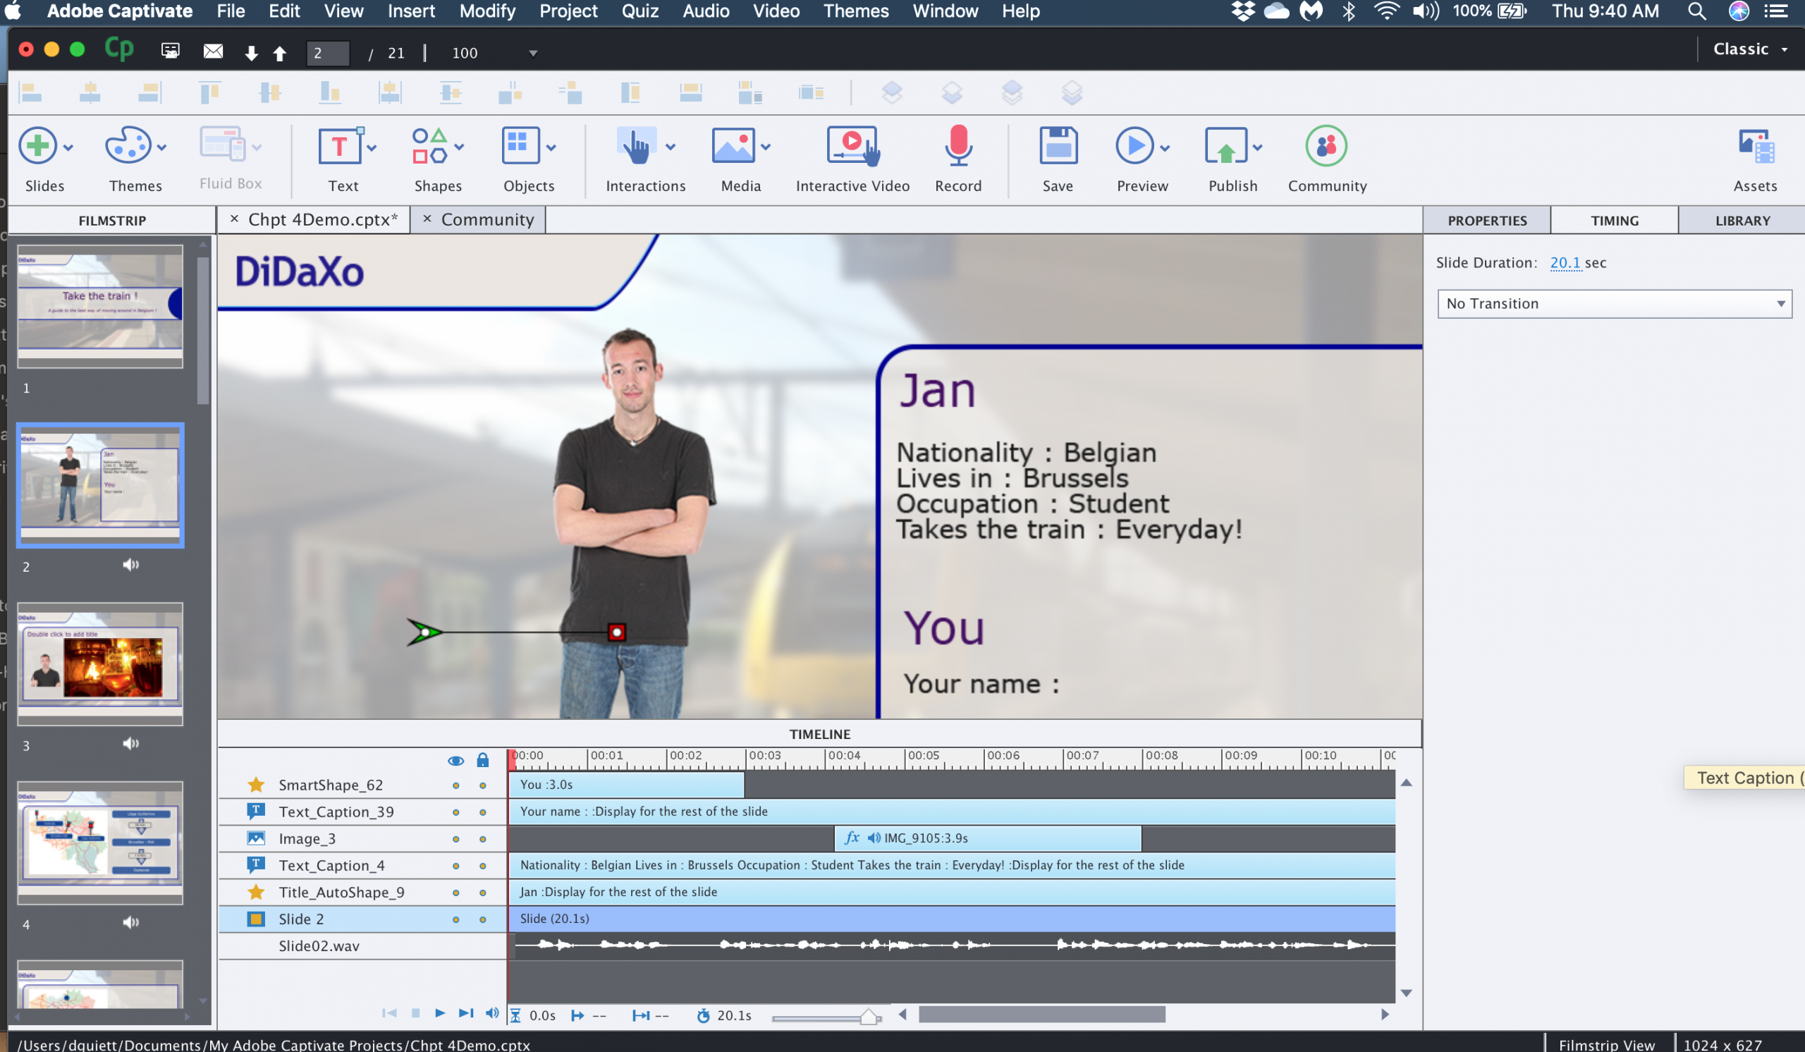Switch to the TIMING tab
This screenshot has height=1052, width=1805.
coord(1614,221)
